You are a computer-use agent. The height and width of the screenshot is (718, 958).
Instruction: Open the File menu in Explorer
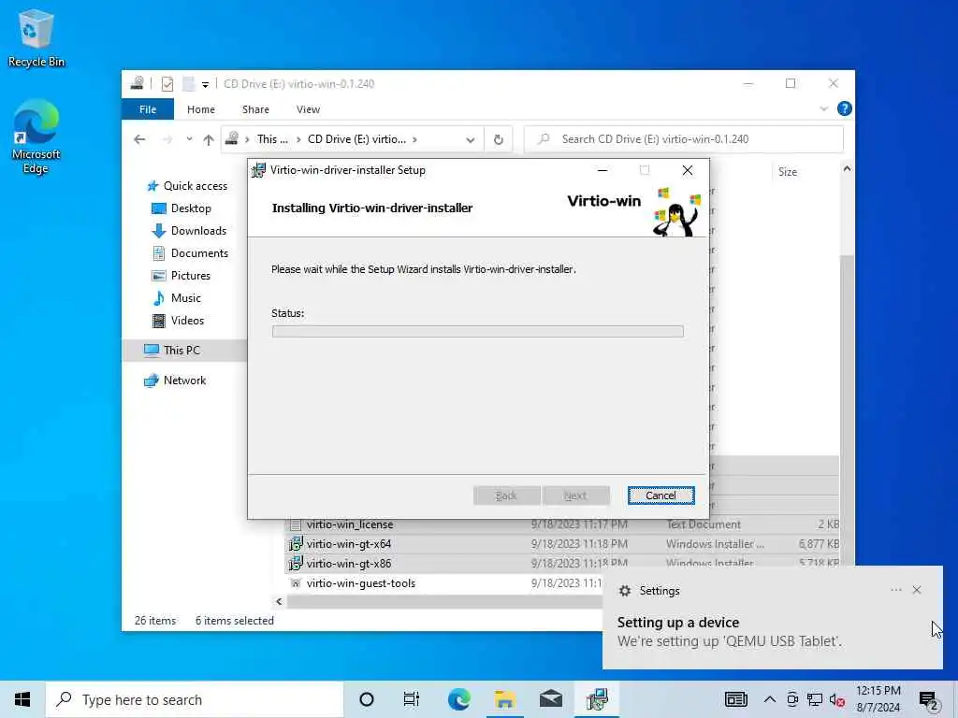(x=147, y=109)
